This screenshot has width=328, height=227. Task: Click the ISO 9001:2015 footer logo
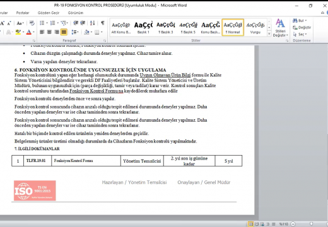point(35,190)
